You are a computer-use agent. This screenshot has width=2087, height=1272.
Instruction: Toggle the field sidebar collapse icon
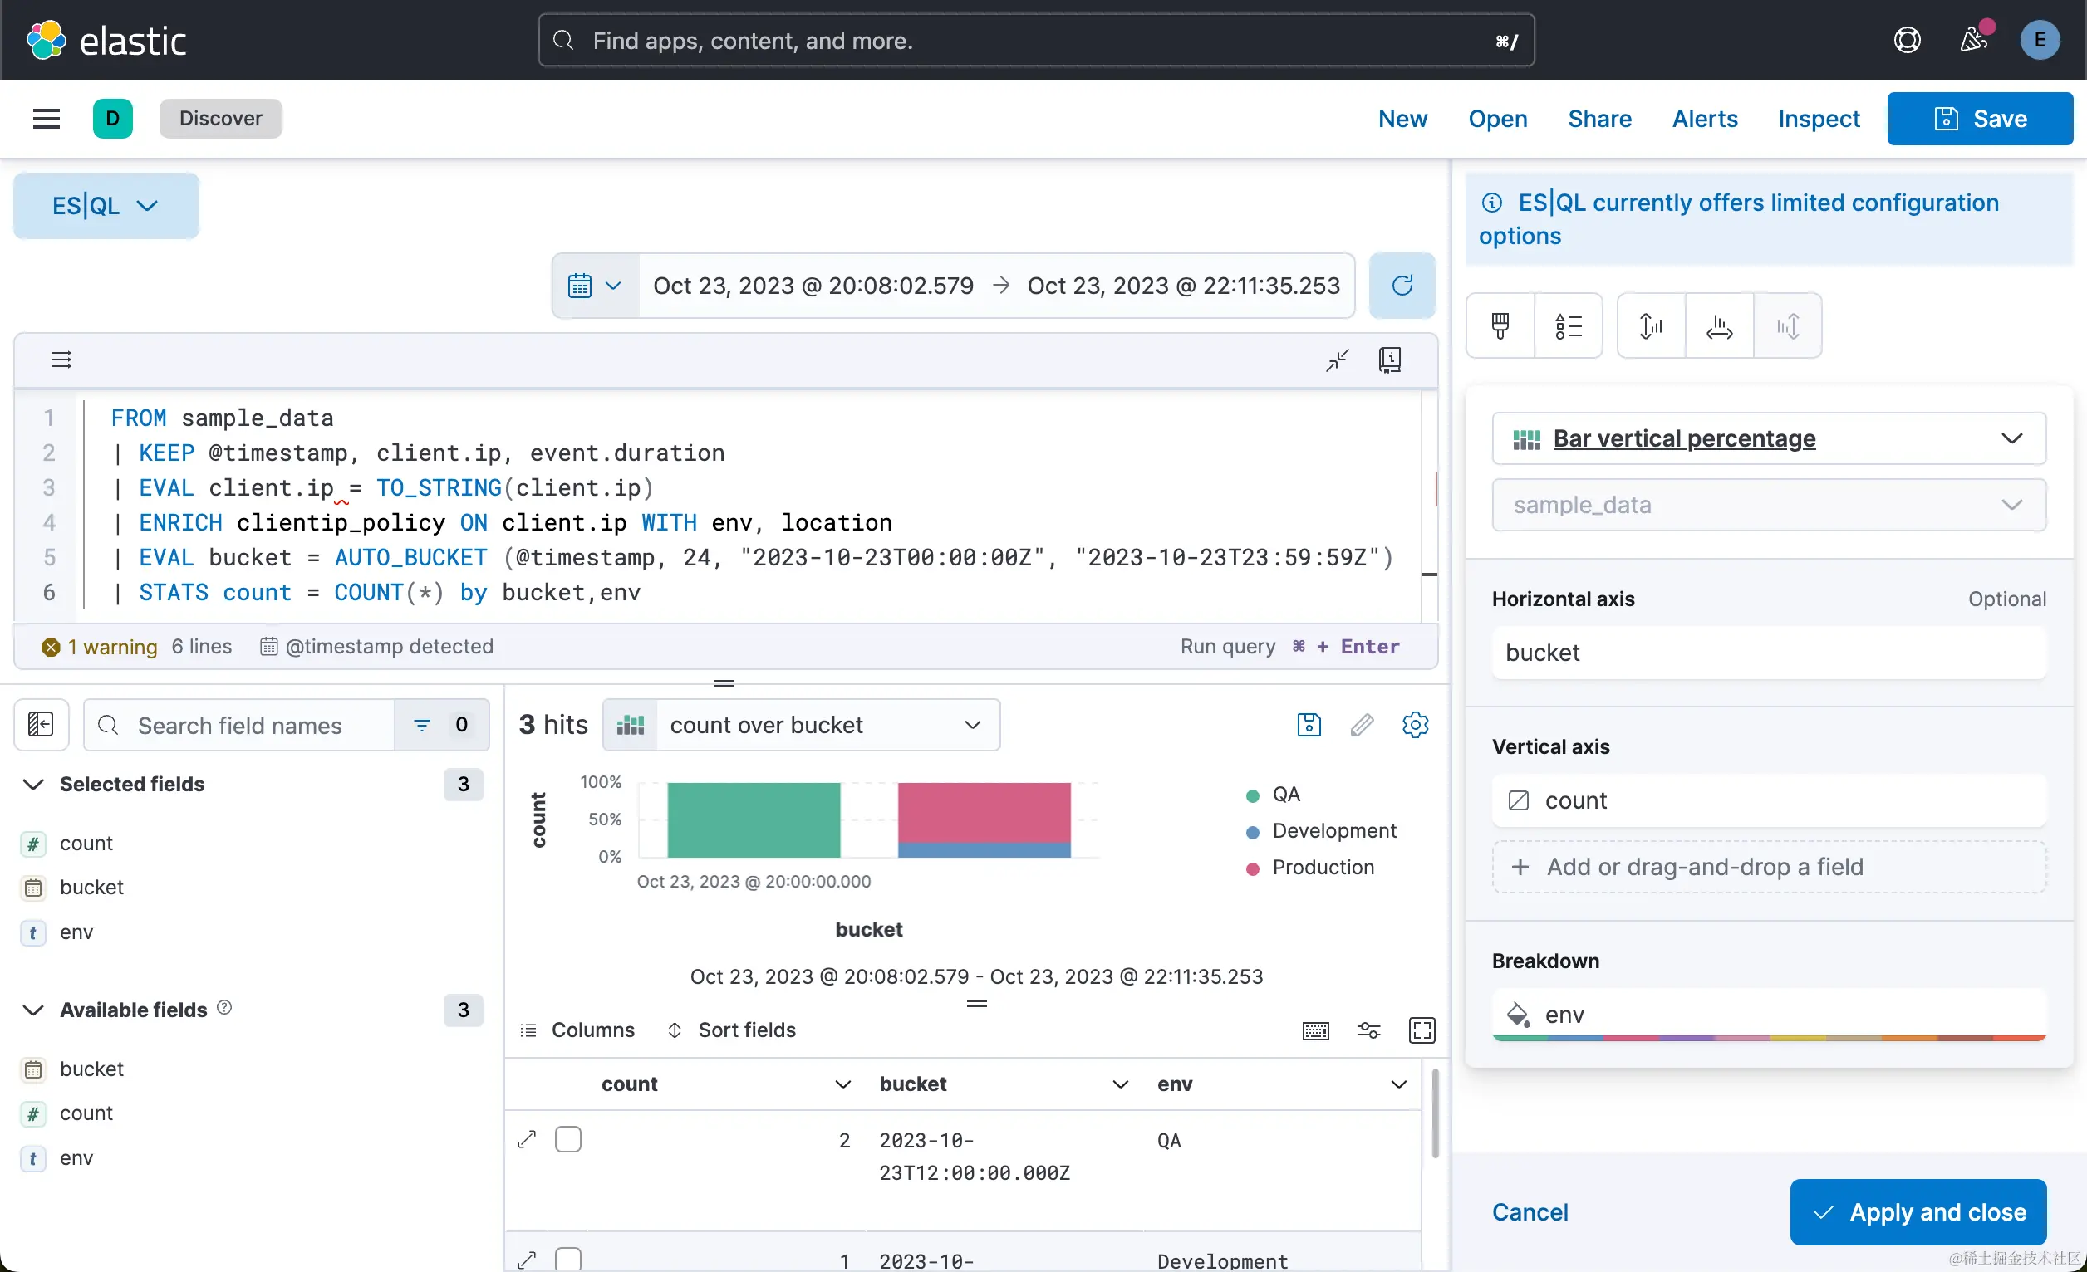coord(41,726)
